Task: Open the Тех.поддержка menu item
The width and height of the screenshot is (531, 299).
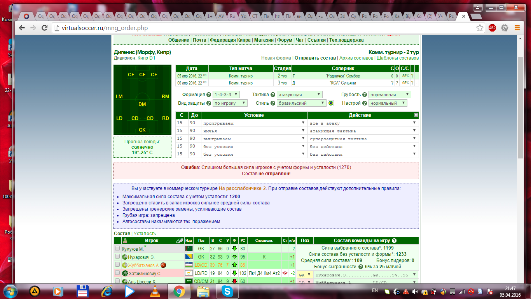Action: (x=346, y=40)
